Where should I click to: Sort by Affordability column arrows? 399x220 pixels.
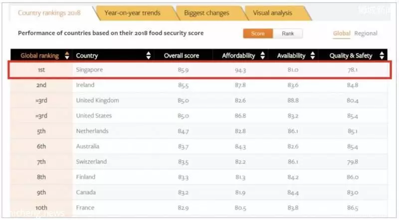tap(263, 56)
